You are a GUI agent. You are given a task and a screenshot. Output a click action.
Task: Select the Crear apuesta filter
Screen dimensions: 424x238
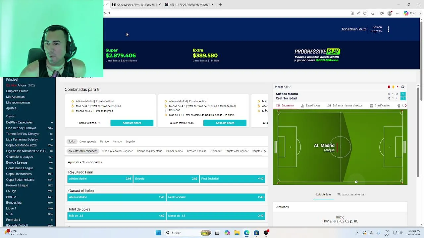88,141
